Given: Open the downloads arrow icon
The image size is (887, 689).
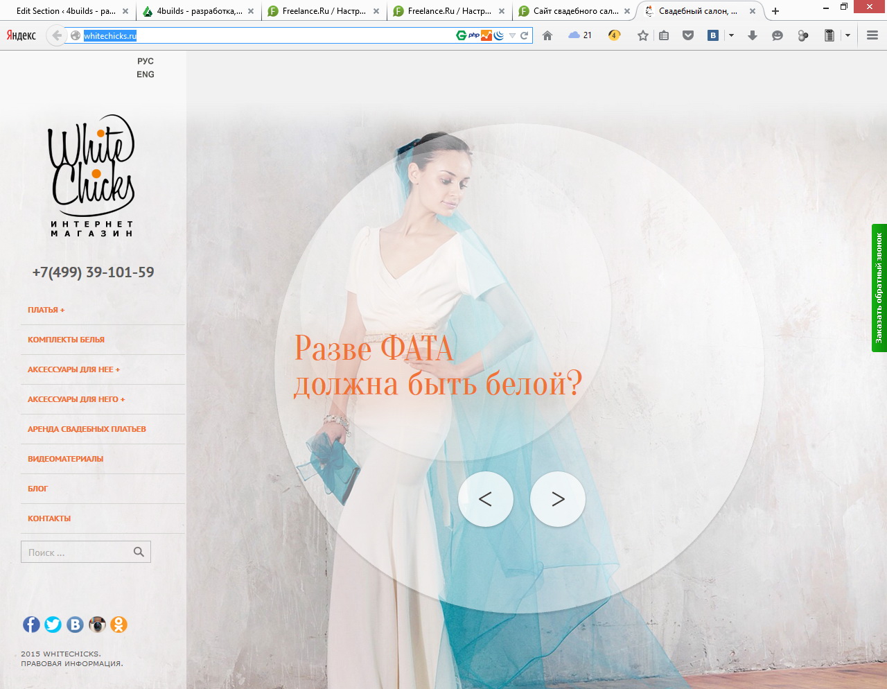Looking at the screenshot, I should [x=753, y=35].
